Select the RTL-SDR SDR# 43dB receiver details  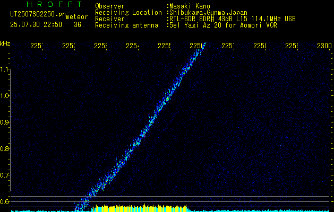pyautogui.click(x=232, y=19)
